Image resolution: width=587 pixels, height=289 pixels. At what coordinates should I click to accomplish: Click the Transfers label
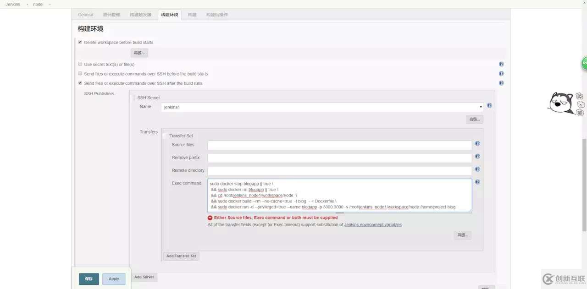[149, 132]
